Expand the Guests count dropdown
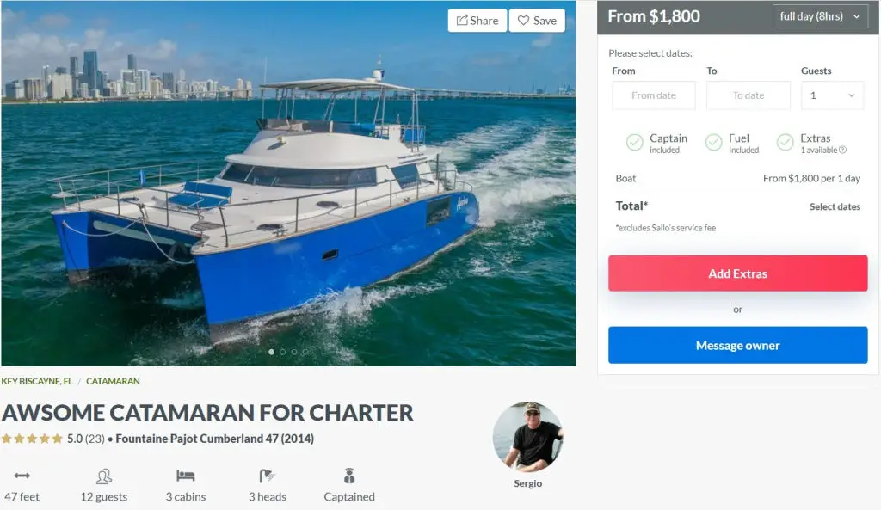Screen dimensions: 881x510 tap(832, 95)
